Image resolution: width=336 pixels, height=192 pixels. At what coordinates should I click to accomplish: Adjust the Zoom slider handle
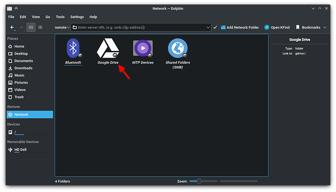point(199,181)
